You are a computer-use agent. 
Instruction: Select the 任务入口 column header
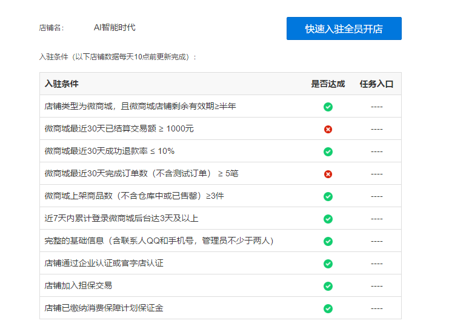pos(376,84)
